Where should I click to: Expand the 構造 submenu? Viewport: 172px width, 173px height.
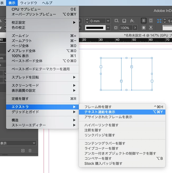coord(43,120)
